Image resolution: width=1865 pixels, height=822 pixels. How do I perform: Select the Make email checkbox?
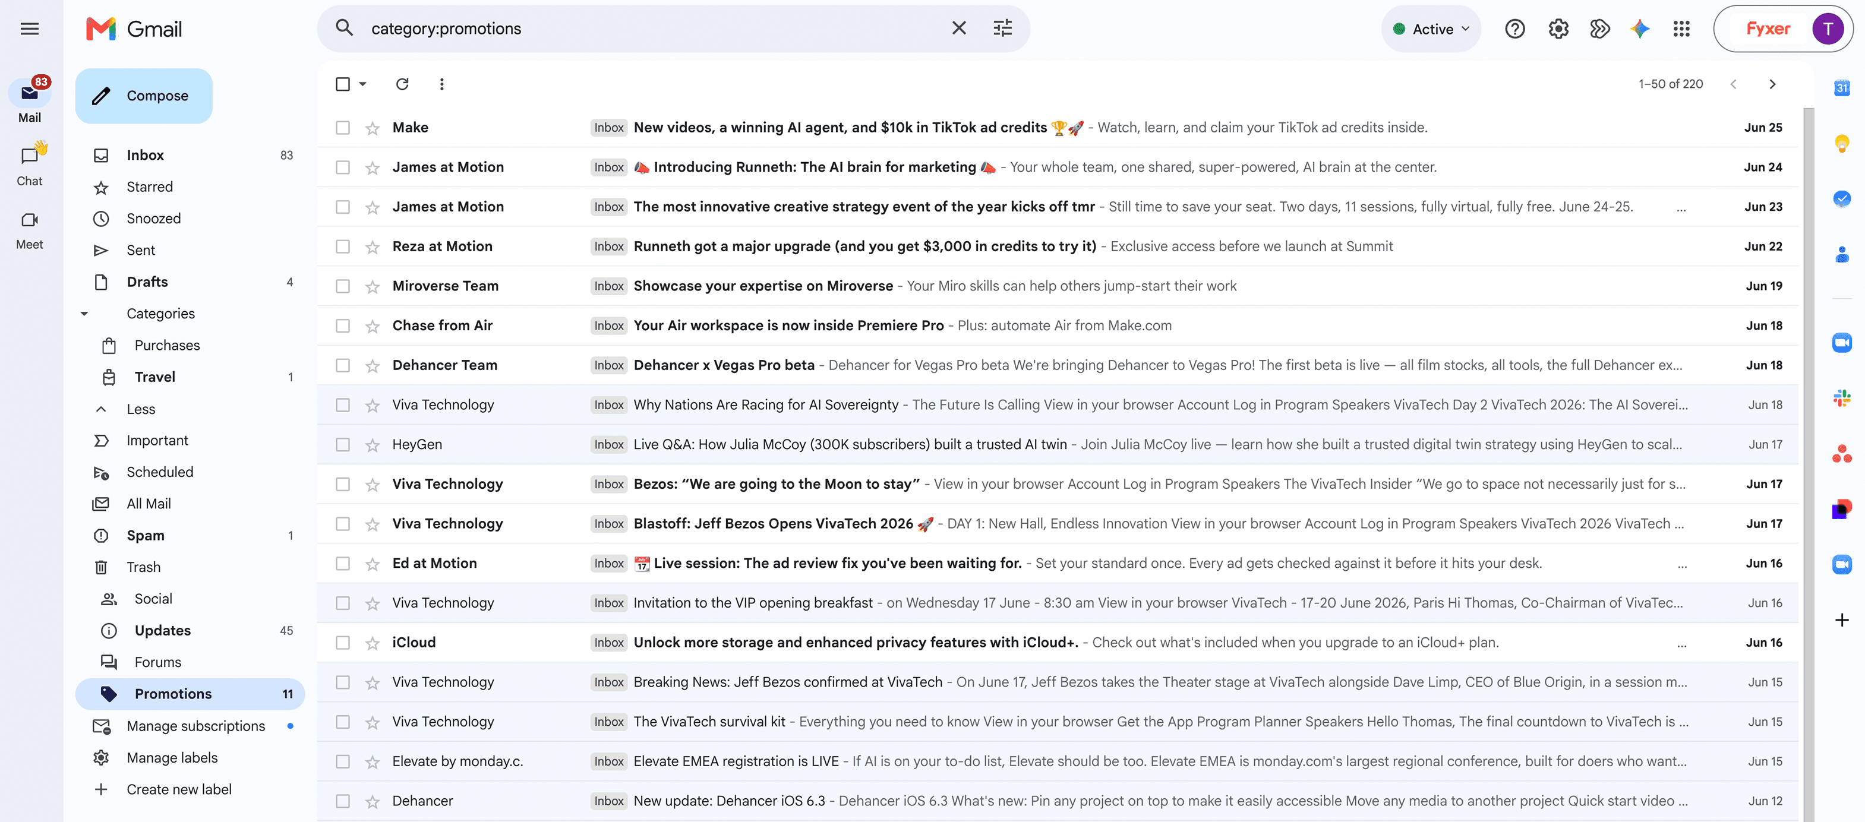(x=342, y=128)
